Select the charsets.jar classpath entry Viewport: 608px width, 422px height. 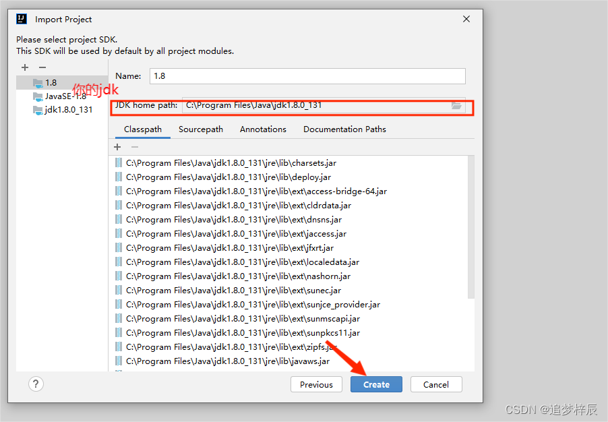pos(288,163)
